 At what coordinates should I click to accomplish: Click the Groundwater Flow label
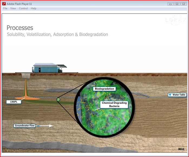[x=25, y=126]
